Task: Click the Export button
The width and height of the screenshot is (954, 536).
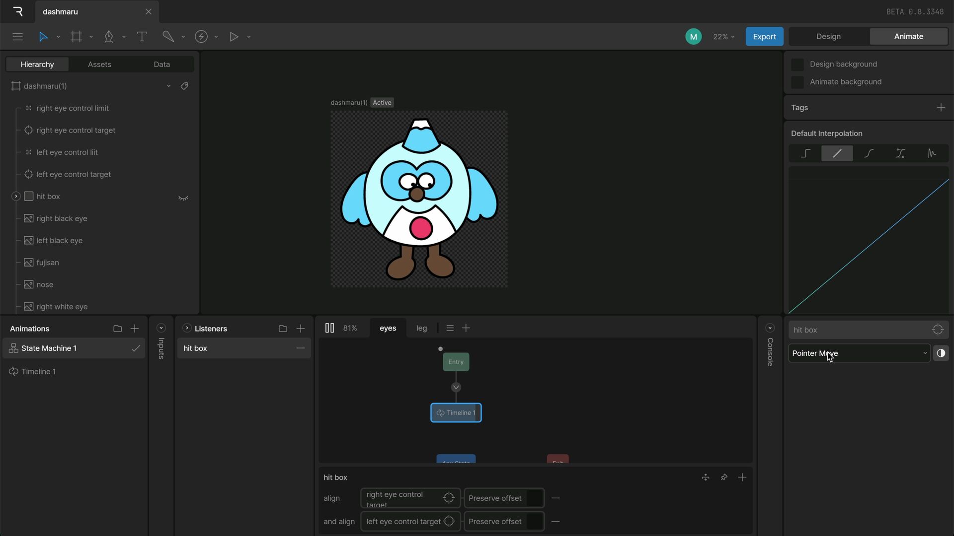Action: (764, 37)
